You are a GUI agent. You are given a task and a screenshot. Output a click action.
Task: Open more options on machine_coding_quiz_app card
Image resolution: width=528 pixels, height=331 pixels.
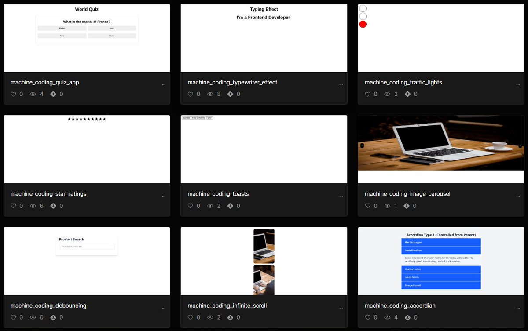click(164, 84)
